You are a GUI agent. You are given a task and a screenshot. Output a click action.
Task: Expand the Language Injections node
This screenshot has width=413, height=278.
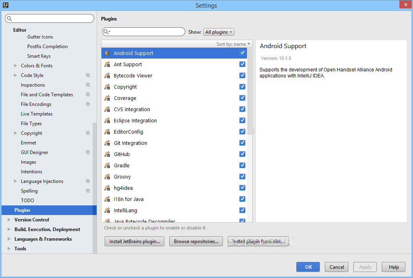pos(15,181)
